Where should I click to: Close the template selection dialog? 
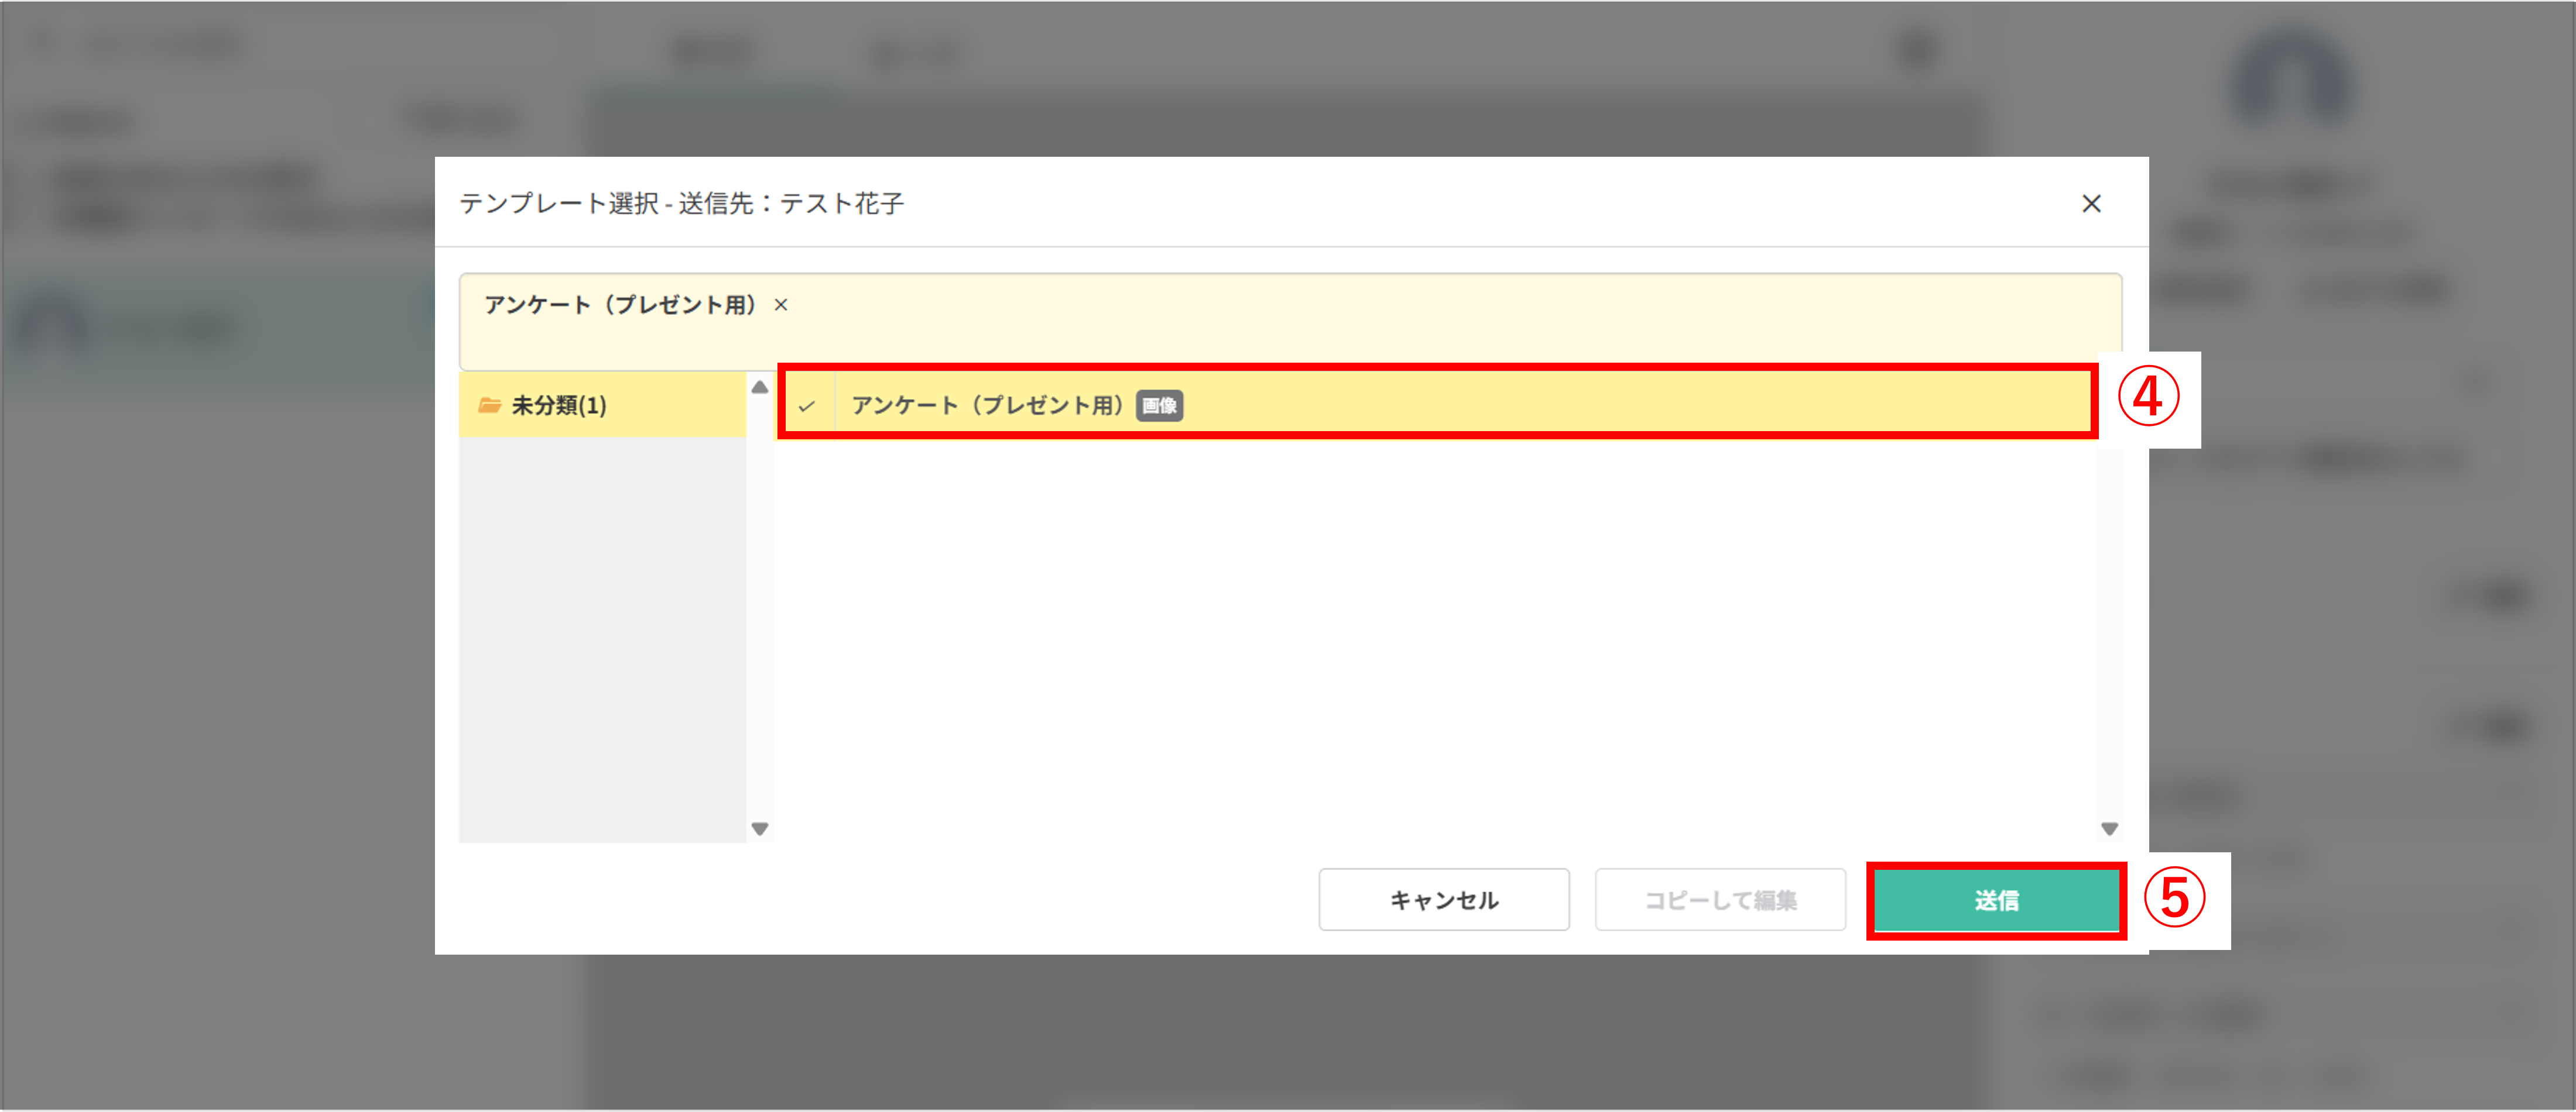click(2090, 204)
